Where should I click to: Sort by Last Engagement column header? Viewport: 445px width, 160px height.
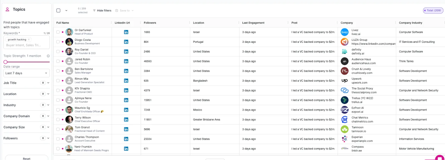point(253,23)
